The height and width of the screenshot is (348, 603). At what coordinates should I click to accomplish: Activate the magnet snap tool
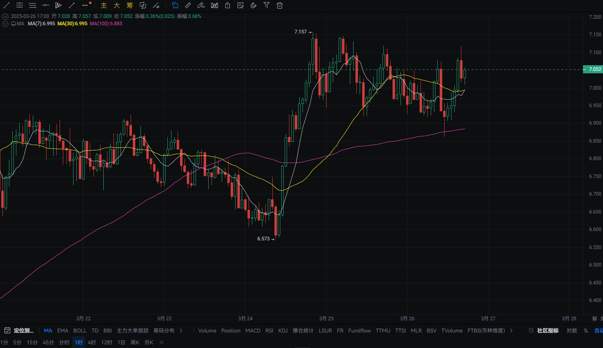[x=254, y=5]
